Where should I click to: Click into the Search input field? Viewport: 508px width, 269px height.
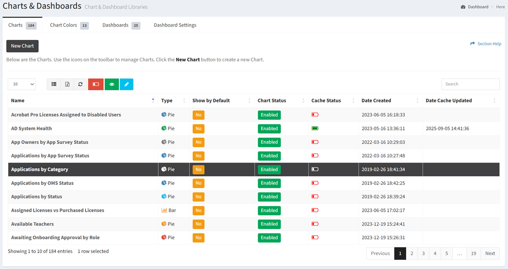point(470,84)
